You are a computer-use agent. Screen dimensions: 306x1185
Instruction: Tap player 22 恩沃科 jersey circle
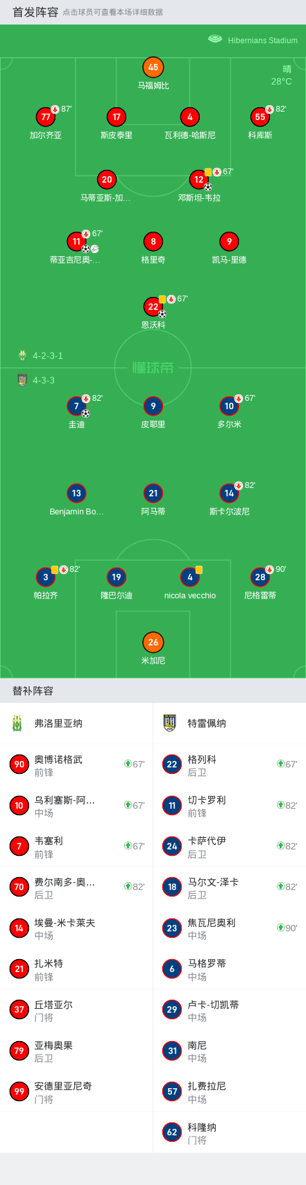pos(153,307)
